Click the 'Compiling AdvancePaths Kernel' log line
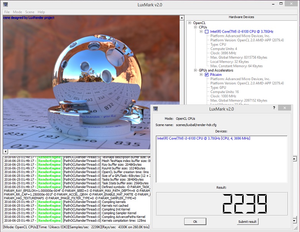The width and height of the screenshot is (300, 232). point(75,217)
